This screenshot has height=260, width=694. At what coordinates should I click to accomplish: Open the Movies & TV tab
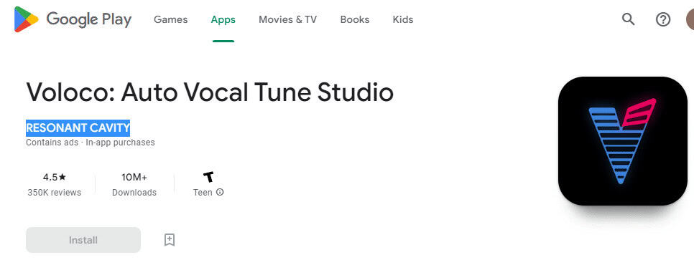tap(287, 19)
